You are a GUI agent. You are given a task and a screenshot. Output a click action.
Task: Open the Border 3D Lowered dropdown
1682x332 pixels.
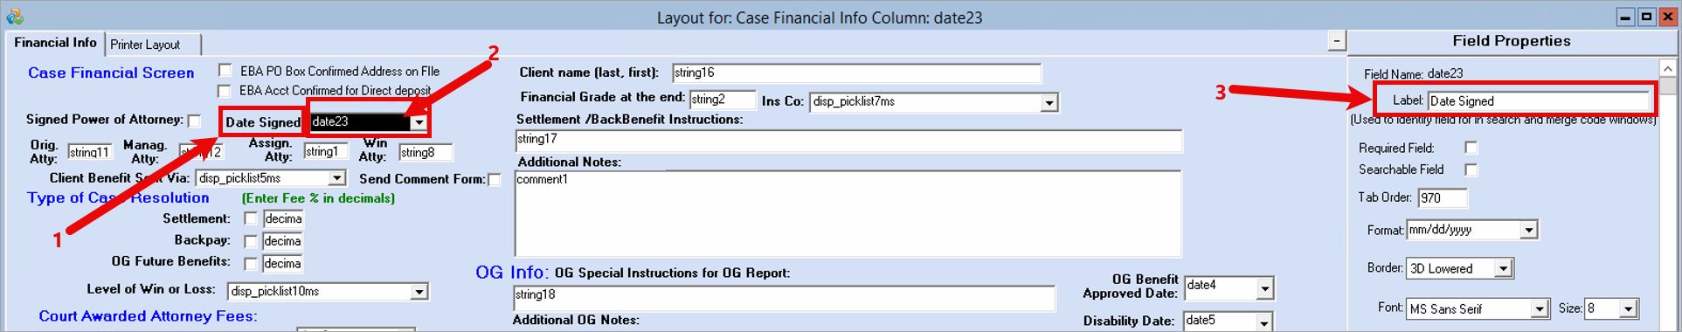1503,268
